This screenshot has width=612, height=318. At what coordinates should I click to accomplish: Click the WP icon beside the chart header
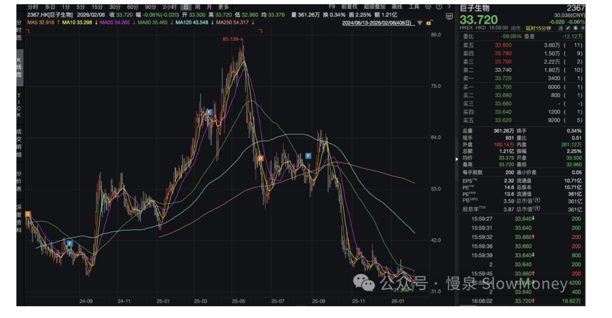[449, 16]
